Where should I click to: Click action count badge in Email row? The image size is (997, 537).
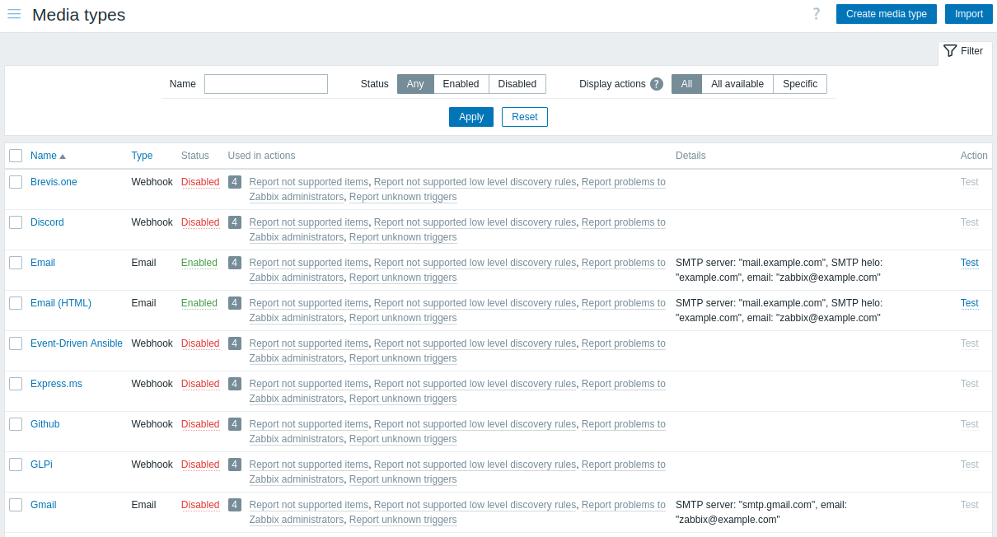[x=235, y=263]
